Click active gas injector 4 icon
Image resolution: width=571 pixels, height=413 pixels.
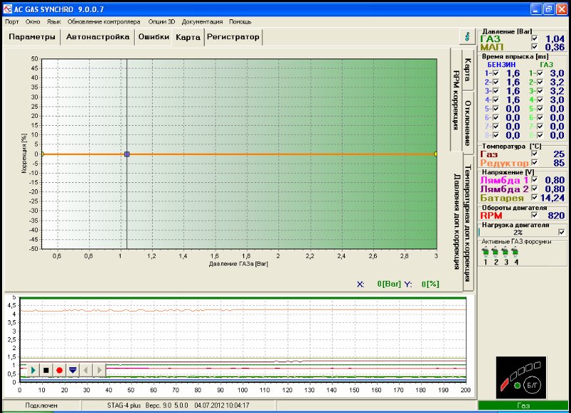tap(515, 252)
